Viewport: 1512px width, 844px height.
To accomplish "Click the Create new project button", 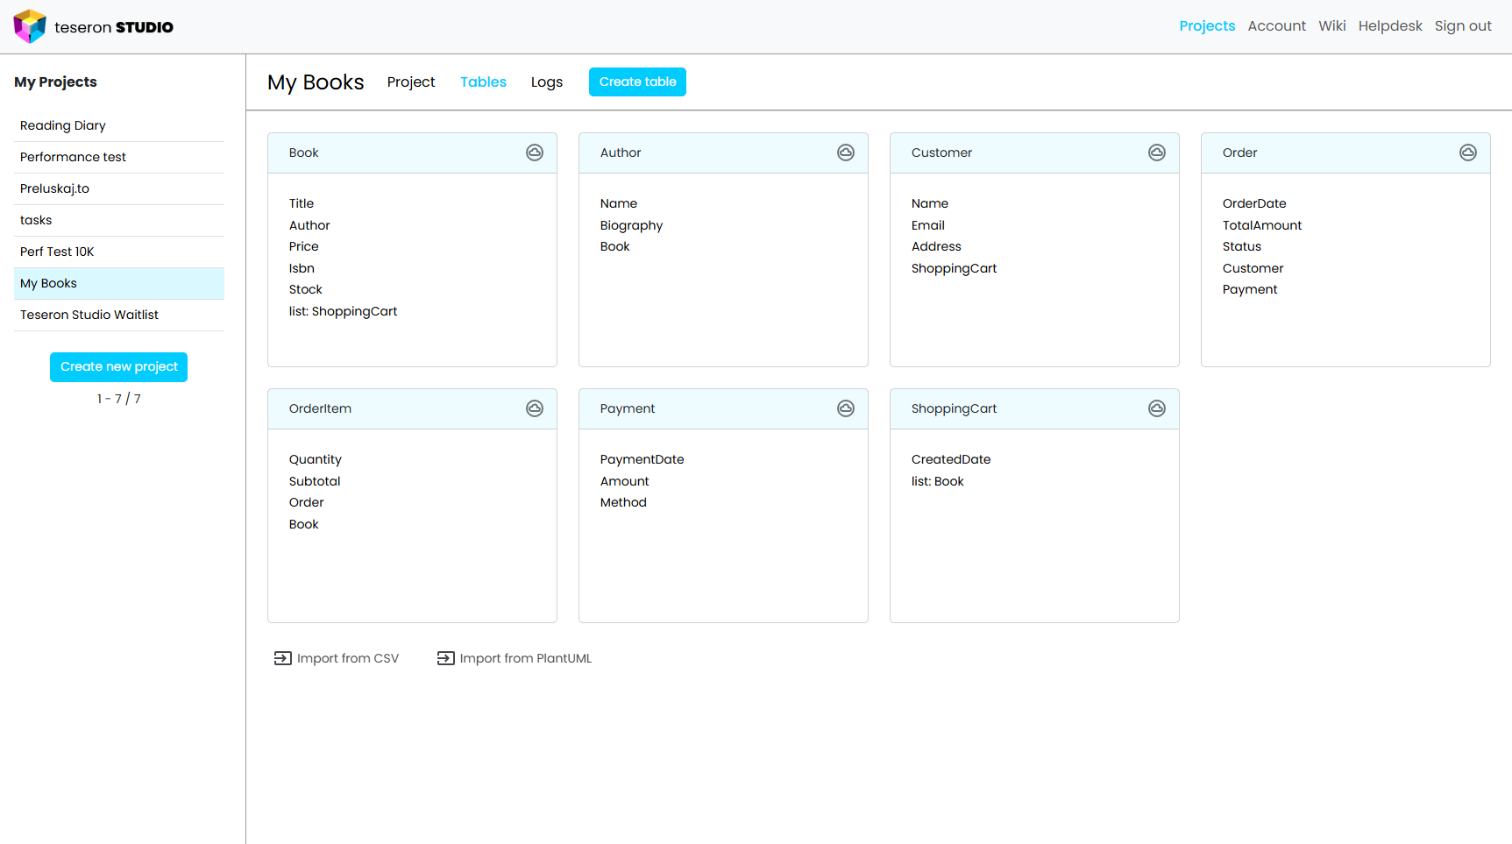I will [118, 367].
